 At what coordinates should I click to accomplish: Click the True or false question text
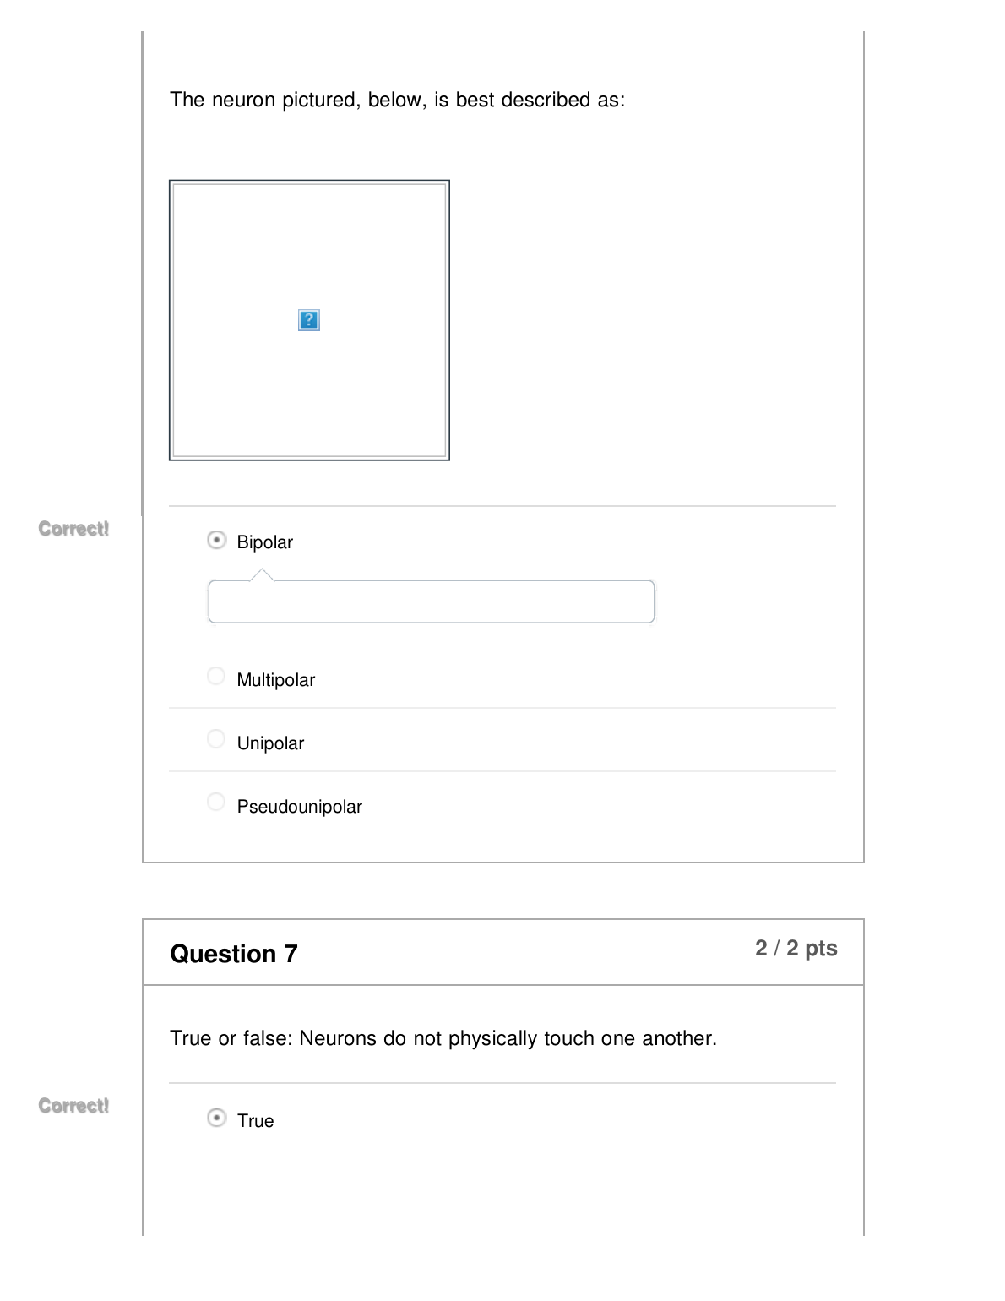pos(443,1038)
